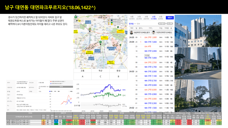Click the blue 평돌기 button
The height and width of the screenshot is (128, 228).
[x=170, y=18]
